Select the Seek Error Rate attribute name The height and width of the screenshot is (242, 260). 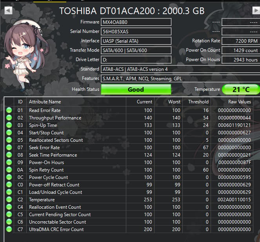coord(44,148)
